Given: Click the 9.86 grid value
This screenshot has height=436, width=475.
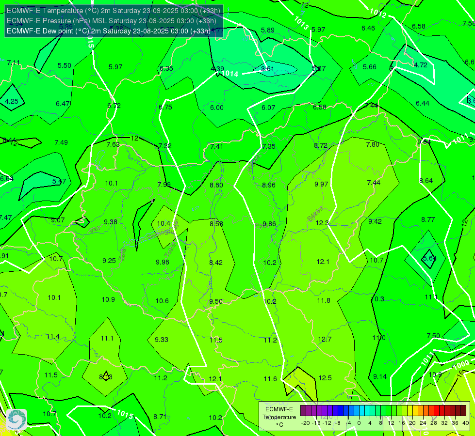Looking at the screenshot, I should coord(269,224).
